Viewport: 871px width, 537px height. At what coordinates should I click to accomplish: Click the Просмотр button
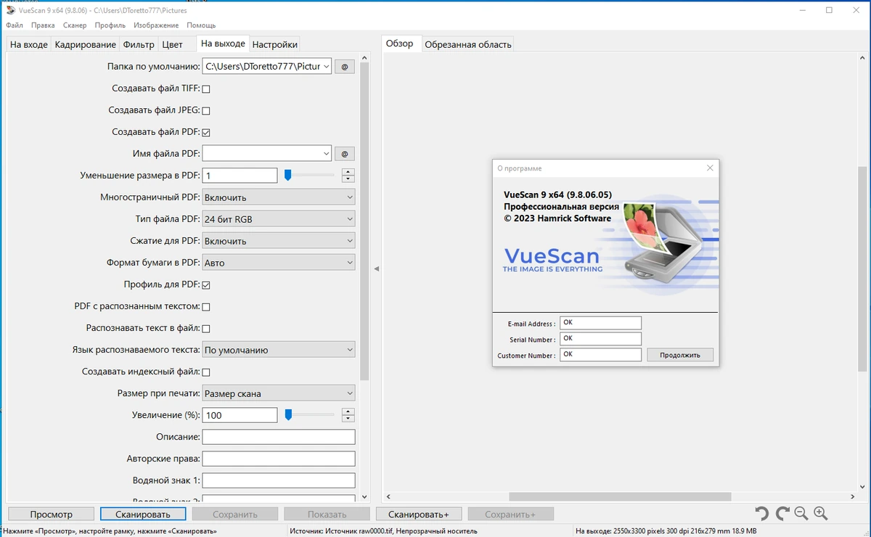click(x=52, y=514)
